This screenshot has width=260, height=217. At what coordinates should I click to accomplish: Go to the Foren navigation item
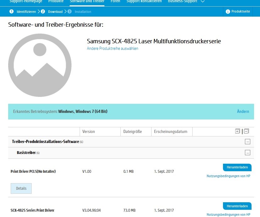[x=115, y=1]
